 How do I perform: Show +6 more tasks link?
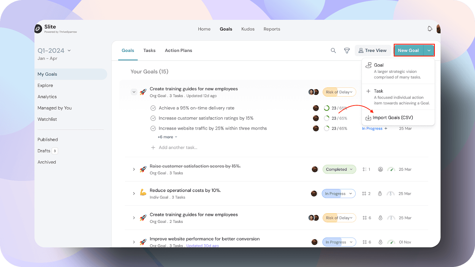coord(167,137)
